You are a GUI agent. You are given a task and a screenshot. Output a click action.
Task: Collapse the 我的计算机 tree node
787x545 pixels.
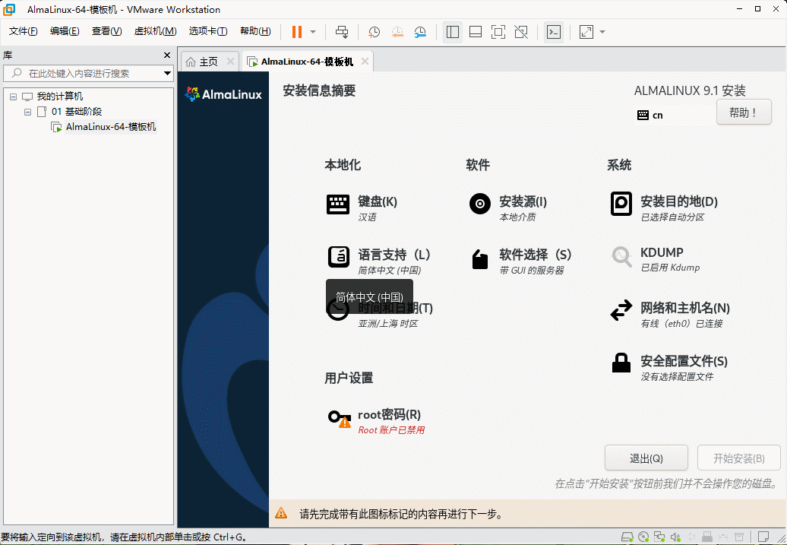click(x=13, y=96)
